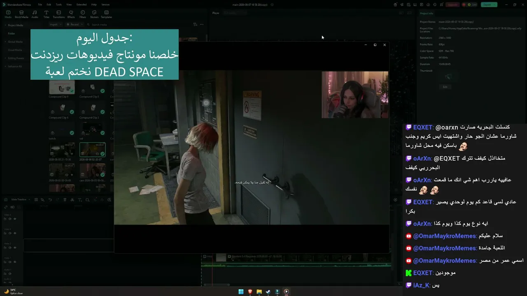Open the Edit menu
This screenshot has width=527, height=296.
[49, 5]
